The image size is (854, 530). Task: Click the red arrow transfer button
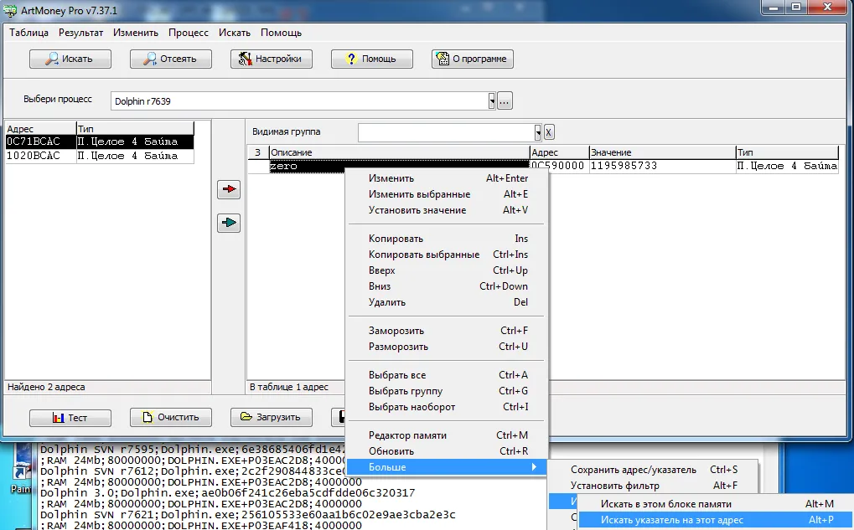(x=229, y=190)
